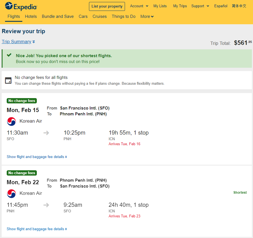The height and width of the screenshot is (238, 253).
Task: Click the arrow between 11:30am and 10:25pm
Action: coord(46,133)
